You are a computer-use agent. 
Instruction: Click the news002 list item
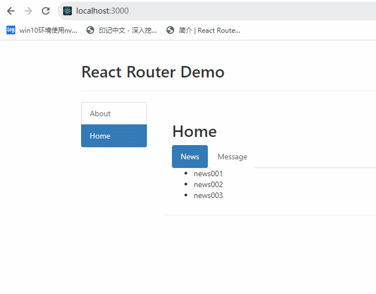pos(208,184)
